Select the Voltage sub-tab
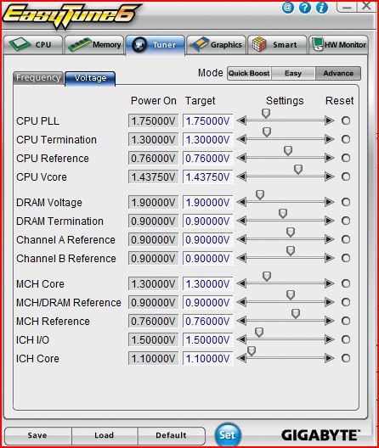Image resolution: width=379 pixels, height=448 pixels. coord(90,78)
